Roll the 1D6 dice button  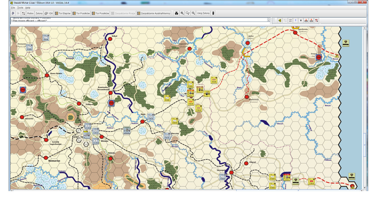49,13
